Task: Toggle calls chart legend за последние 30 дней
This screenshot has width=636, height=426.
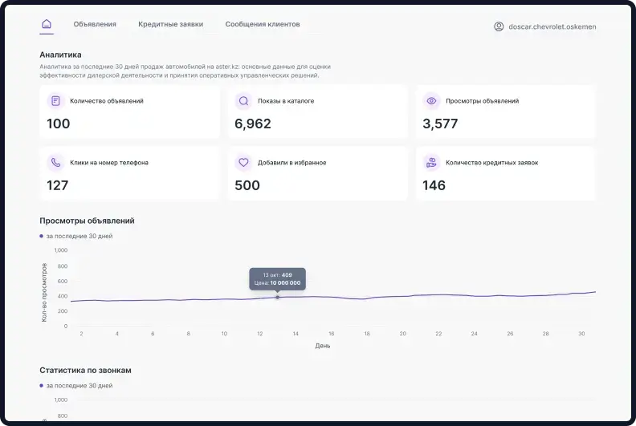Action: [75, 385]
